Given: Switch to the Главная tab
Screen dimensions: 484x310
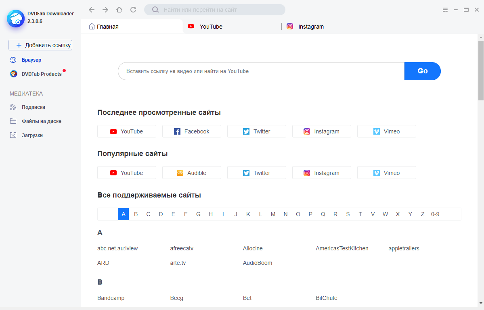Looking at the screenshot, I should pyautogui.click(x=132, y=27).
